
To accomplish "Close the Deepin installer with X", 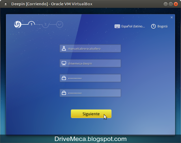I will tap(172, 17).
